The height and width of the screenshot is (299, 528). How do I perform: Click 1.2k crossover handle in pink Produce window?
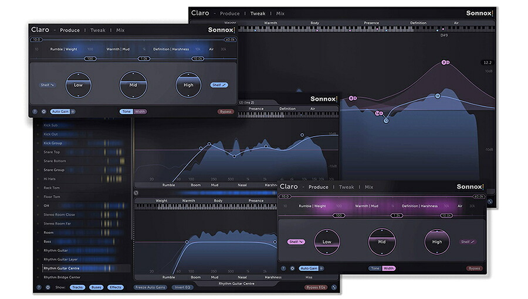click(397, 215)
